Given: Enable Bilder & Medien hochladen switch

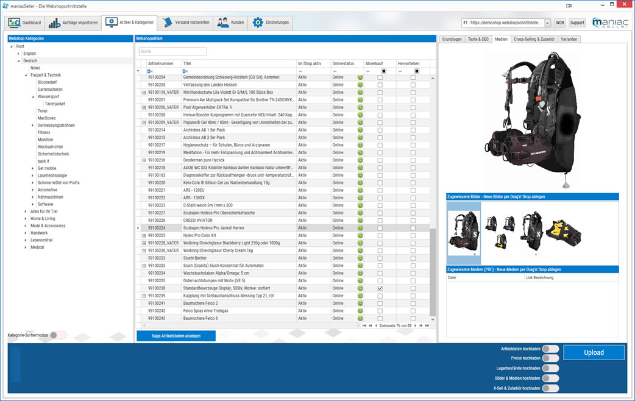Looking at the screenshot, I should coord(550,378).
